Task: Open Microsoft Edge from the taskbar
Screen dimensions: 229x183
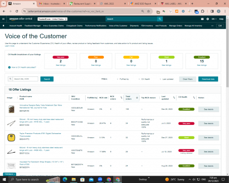Action: click(x=65, y=179)
